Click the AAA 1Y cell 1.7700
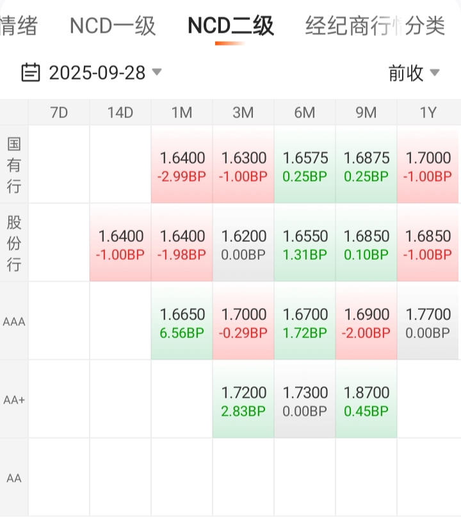Screen dimensions: 461x517 tap(428, 322)
